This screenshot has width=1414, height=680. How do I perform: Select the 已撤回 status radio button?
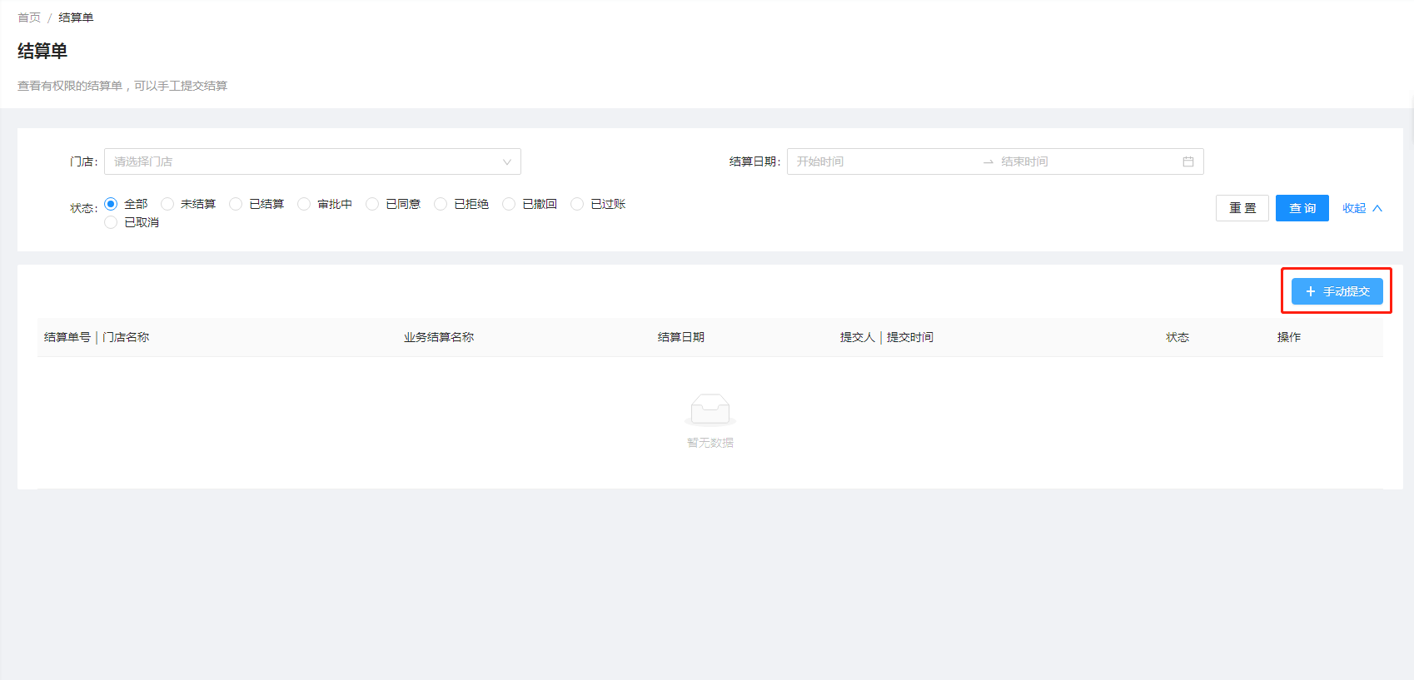509,204
